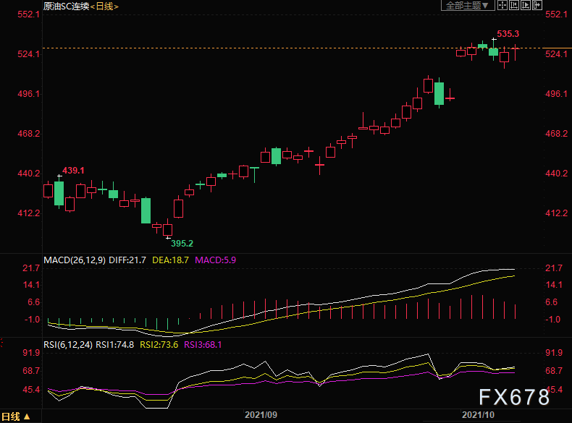Click the left axis price label 496.1
The width and height of the screenshot is (572, 423).
pyautogui.click(x=28, y=94)
